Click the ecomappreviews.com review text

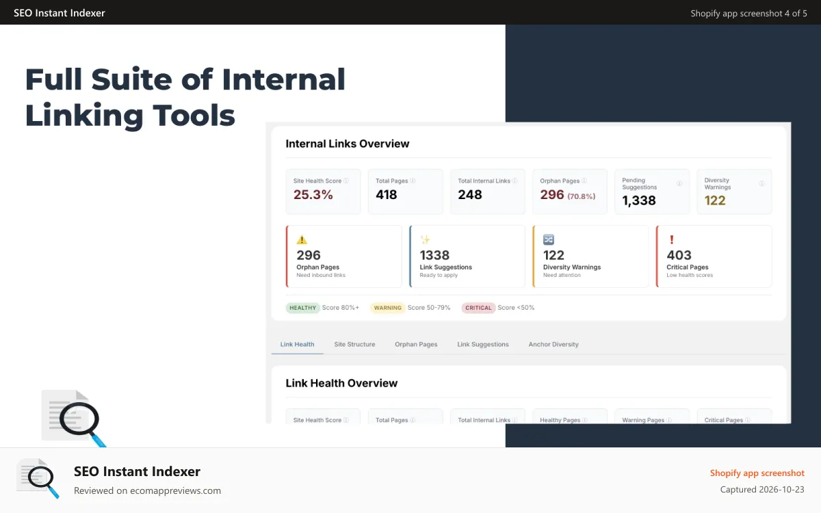[x=147, y=490]
